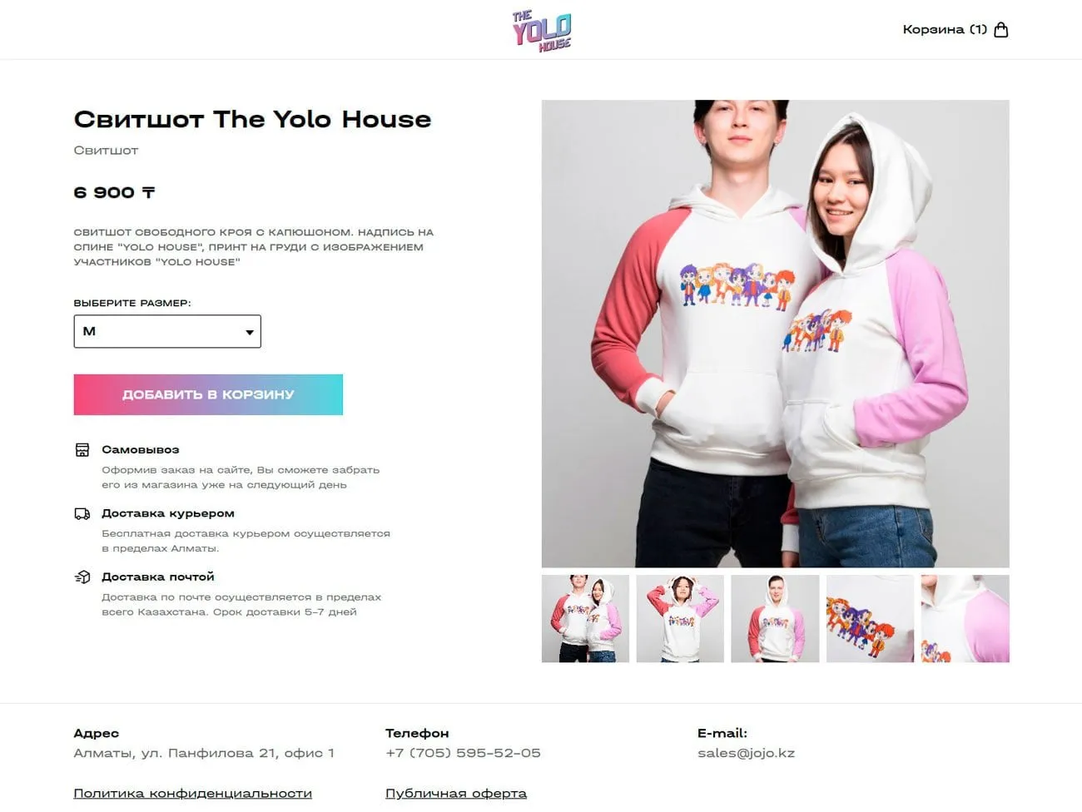Select fourth thumbnail of chest print closeup

coord(870,619)
